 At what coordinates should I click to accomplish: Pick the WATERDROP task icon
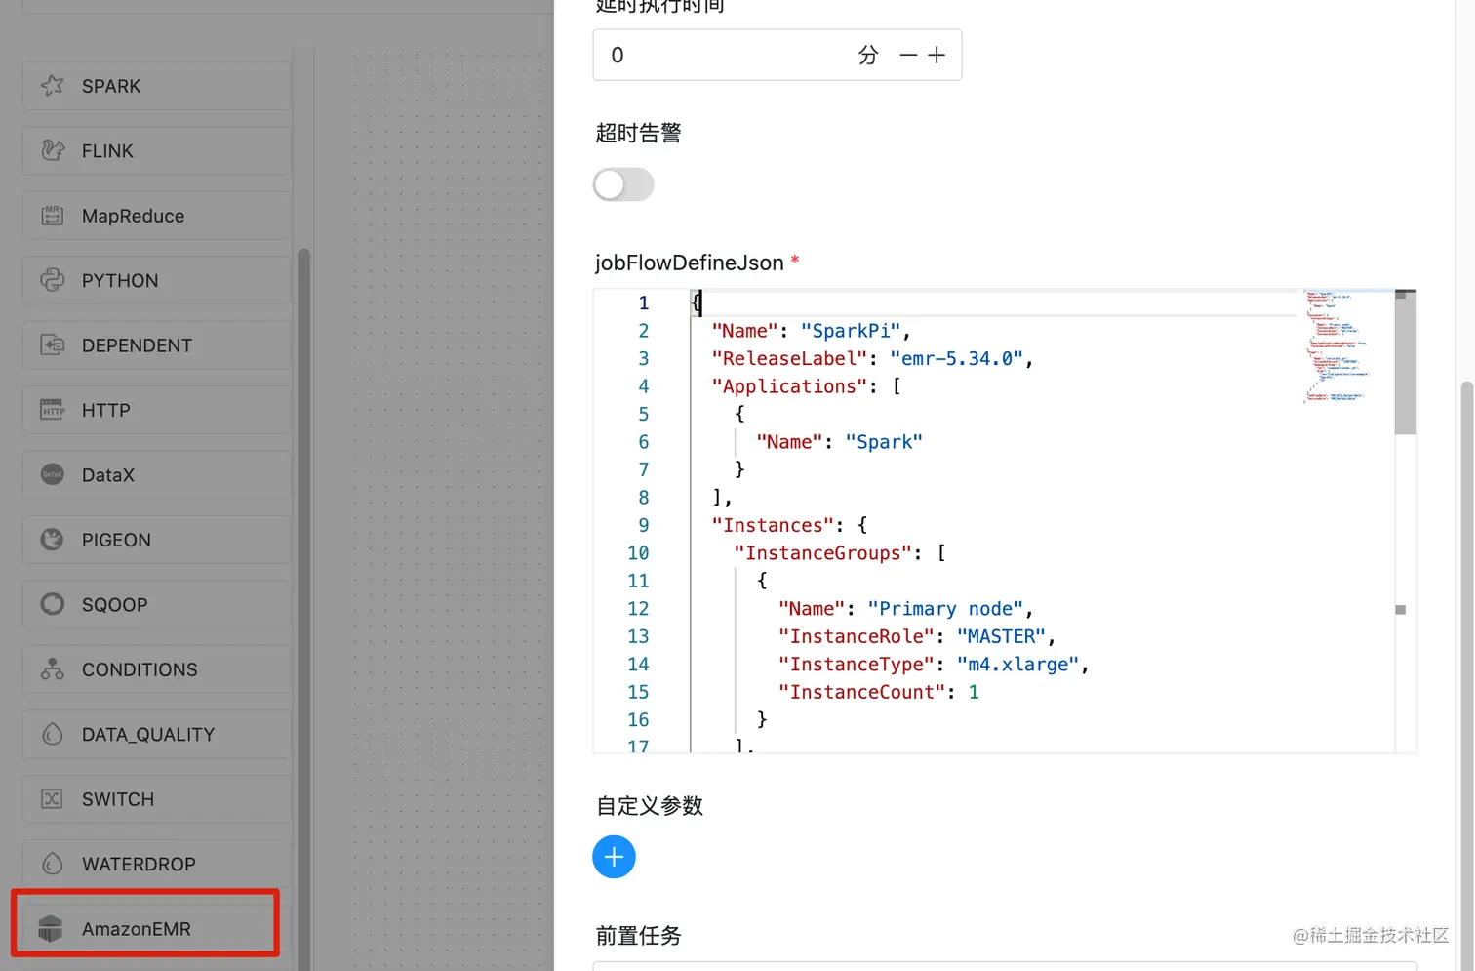(x=53, y=864)
